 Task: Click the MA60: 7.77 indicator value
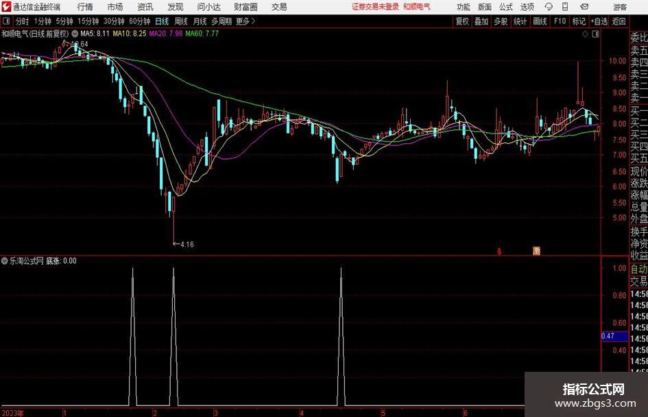(x=202, y=34)
